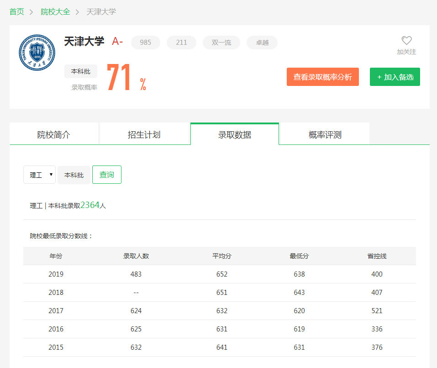
Task: Open the 概率评测 tab
Action: pos(325,134)
